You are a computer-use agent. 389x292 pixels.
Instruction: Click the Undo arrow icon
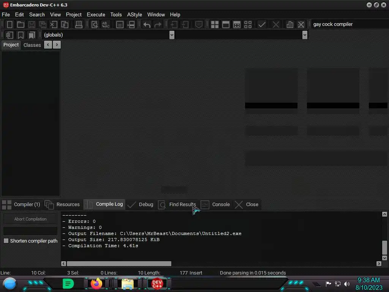[147, 25]
